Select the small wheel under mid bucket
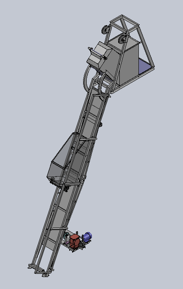This screenshot has height=289, width=183. coord(66,189)
